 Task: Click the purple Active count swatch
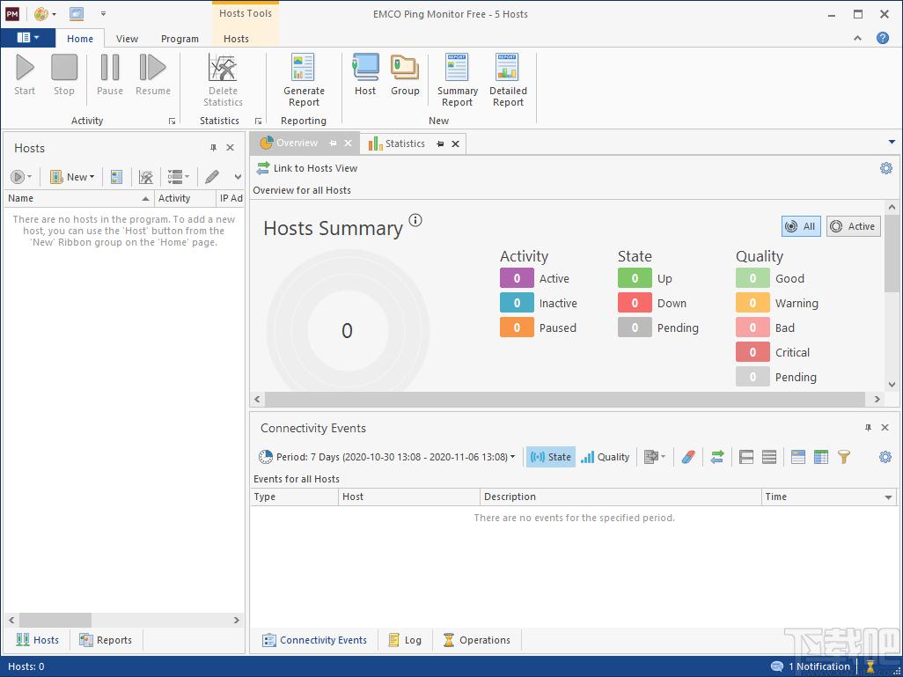coord(517,278)
